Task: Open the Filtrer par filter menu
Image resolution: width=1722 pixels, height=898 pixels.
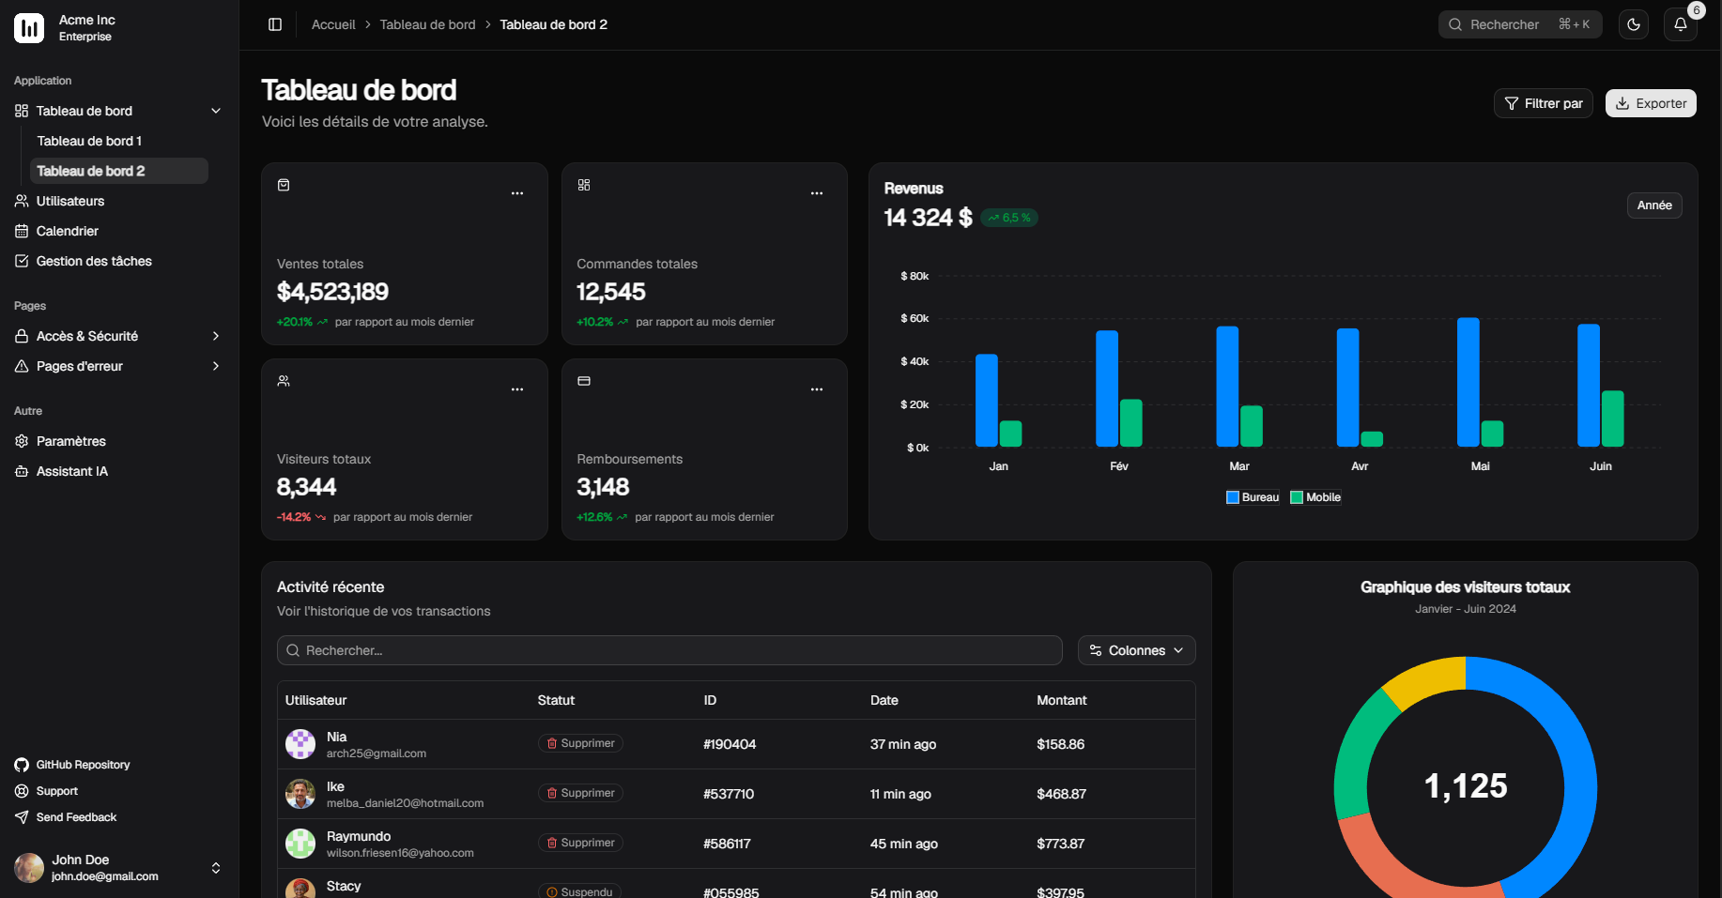Action: (x=1544, y=103)
